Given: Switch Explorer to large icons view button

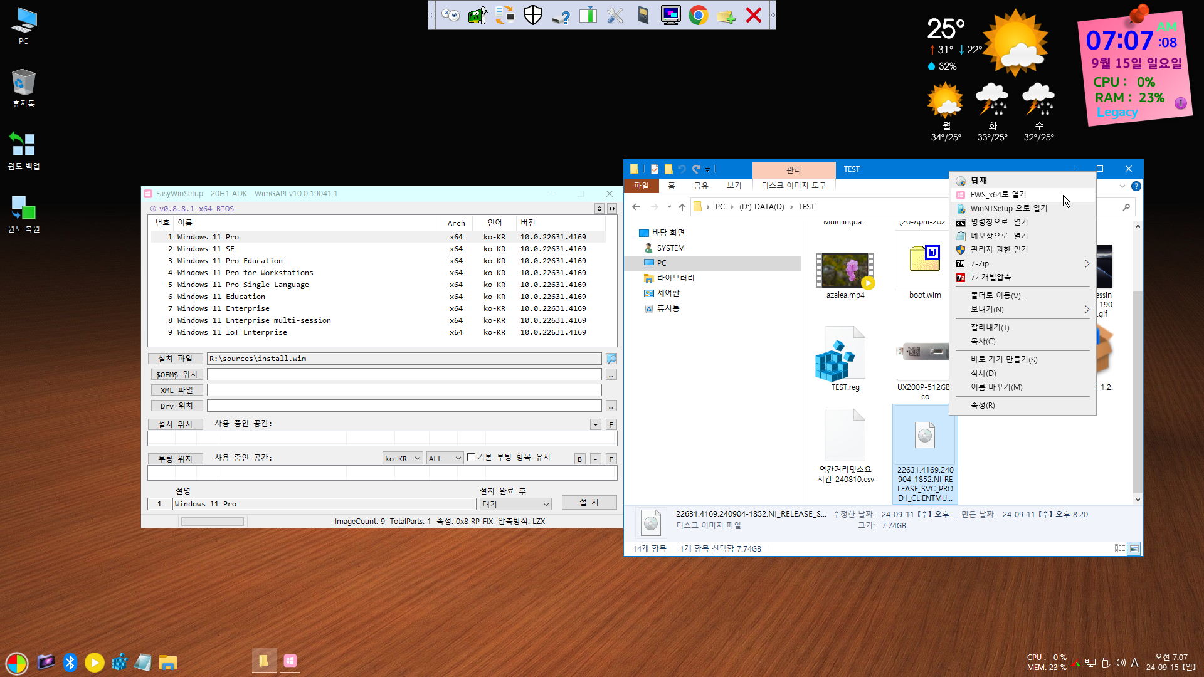Looking at the screenshot, I should (1134, 548).
